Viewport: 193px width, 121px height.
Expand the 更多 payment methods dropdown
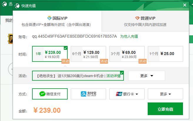point(165,94)
